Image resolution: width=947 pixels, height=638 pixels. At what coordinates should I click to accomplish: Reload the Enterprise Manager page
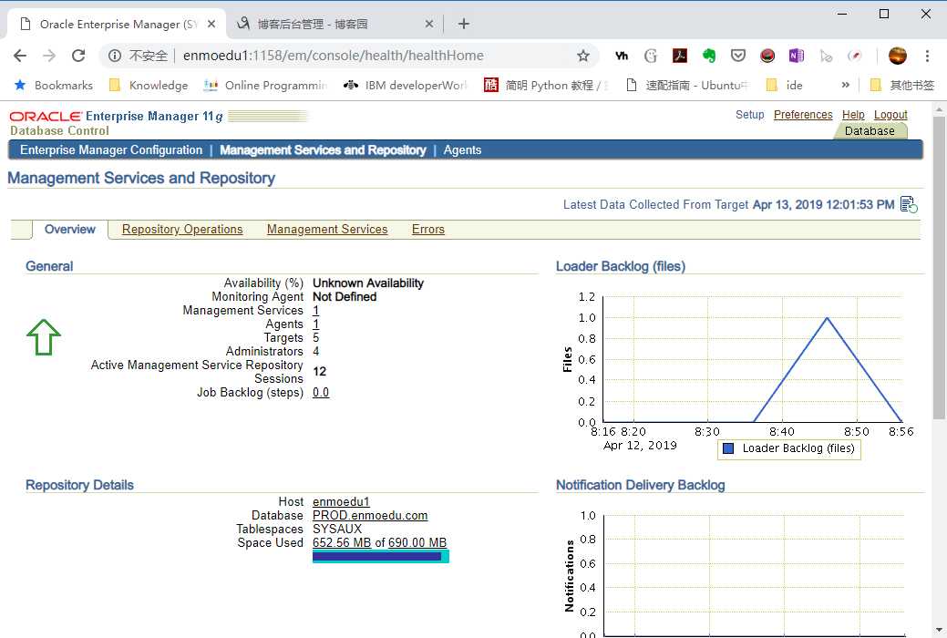click(x=77, y=56)
